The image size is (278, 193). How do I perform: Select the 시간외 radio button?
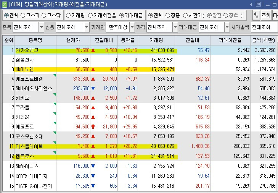pyautogui.click(x=185, y=15)
